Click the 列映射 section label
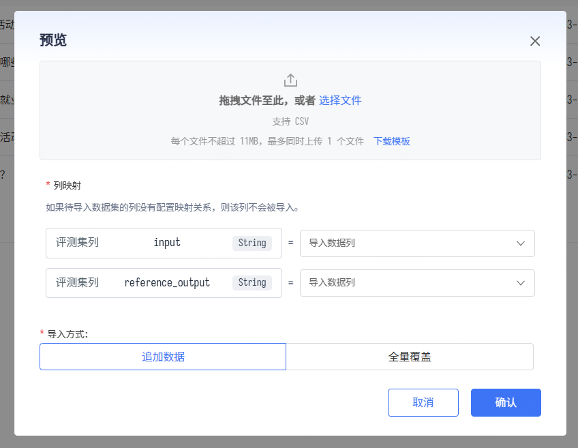The width and height of the screenshot is (578, 448). coord(67,185)
